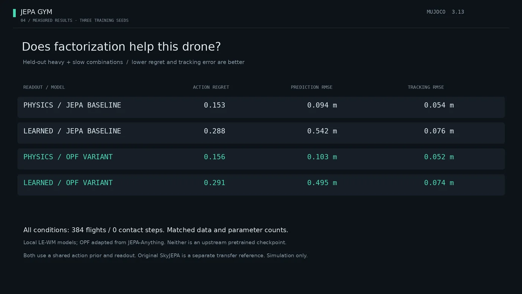Image resolution: width=522 pixels, height=294 pixels.
Task: Click prediction RMSE value 0.094 m
Action: tap(322, 105)
